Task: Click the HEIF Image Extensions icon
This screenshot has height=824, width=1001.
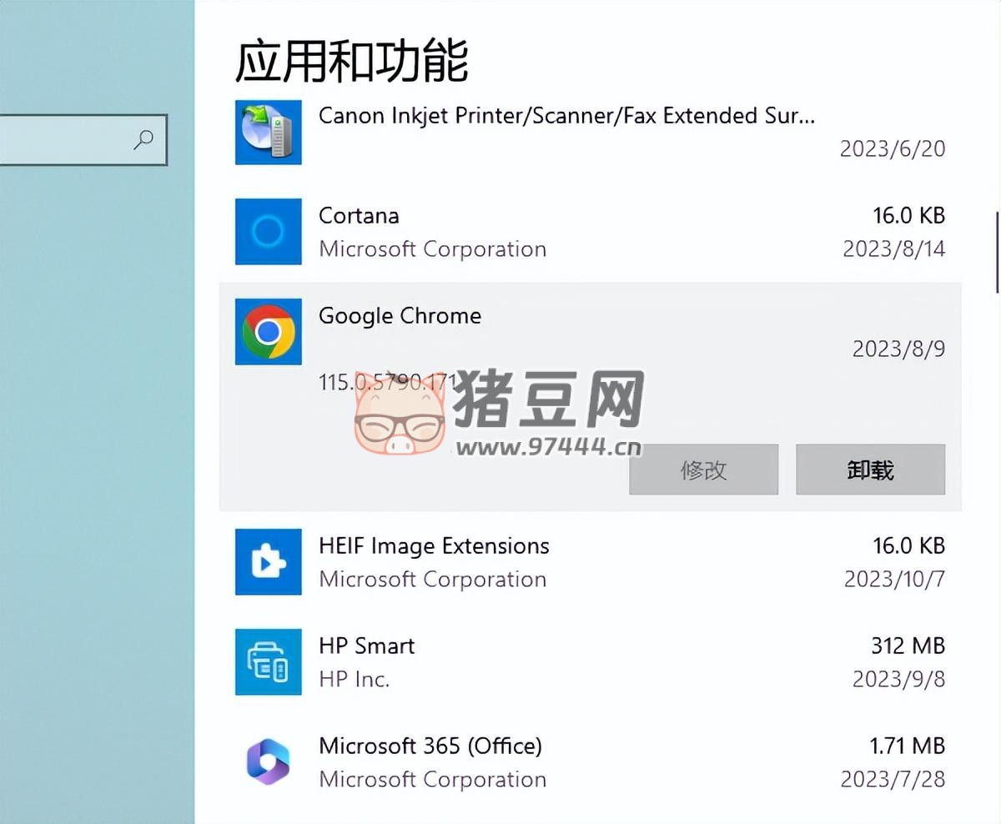Action: [268, 561]
